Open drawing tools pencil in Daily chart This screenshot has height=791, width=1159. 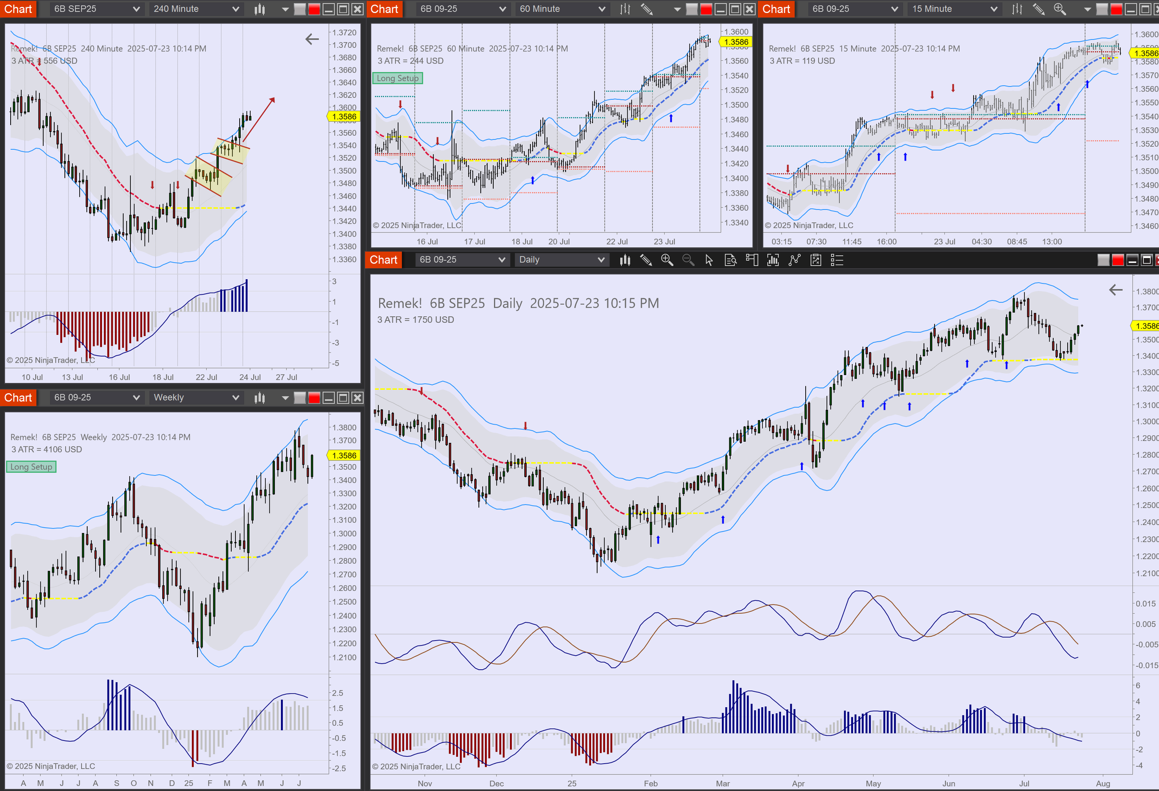646,260
